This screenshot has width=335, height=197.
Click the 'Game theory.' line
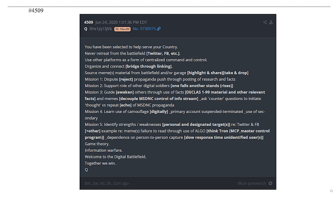[97, 144]
